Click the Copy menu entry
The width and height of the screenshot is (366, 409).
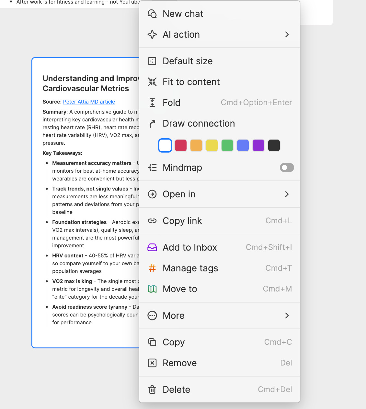pyautogui.click(x=174, y=342)
